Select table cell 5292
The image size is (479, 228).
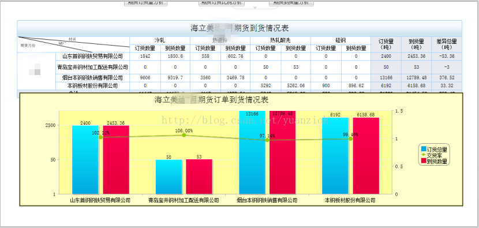click(x=265, y=85)
